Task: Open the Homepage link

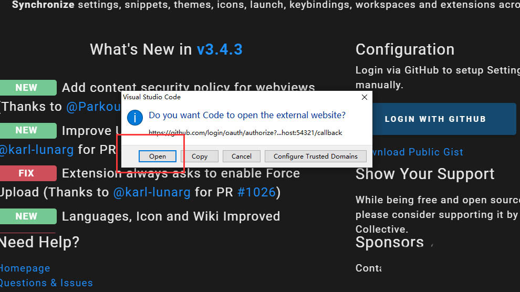Action: point(25,268)
